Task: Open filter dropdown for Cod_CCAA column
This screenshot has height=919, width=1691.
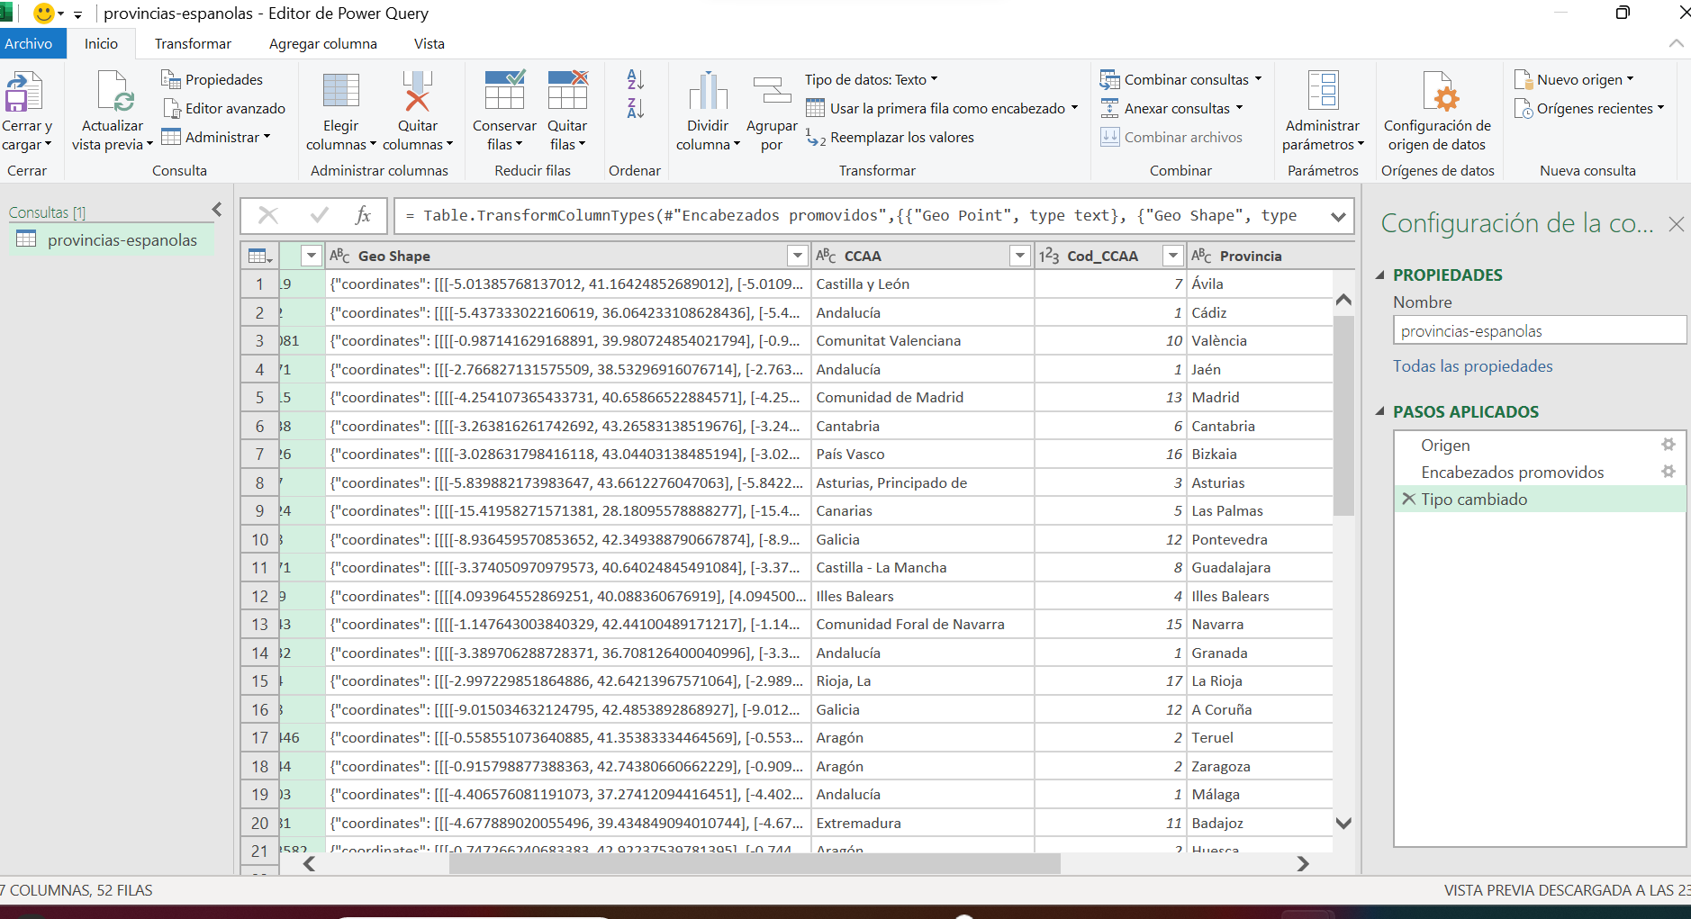Action: tap(1172, 256)
